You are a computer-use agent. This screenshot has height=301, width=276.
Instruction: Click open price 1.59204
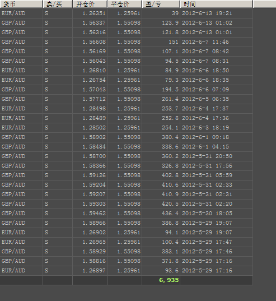[x=94, y=185]
